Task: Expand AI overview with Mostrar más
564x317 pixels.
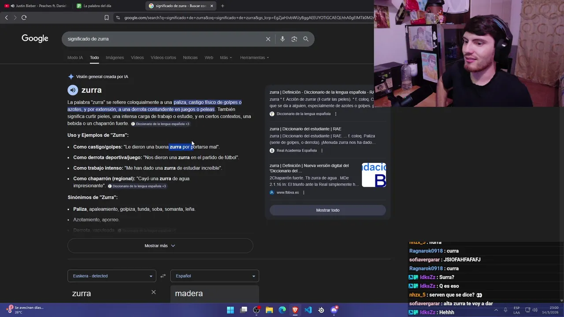Action: [x=160, y=246]
